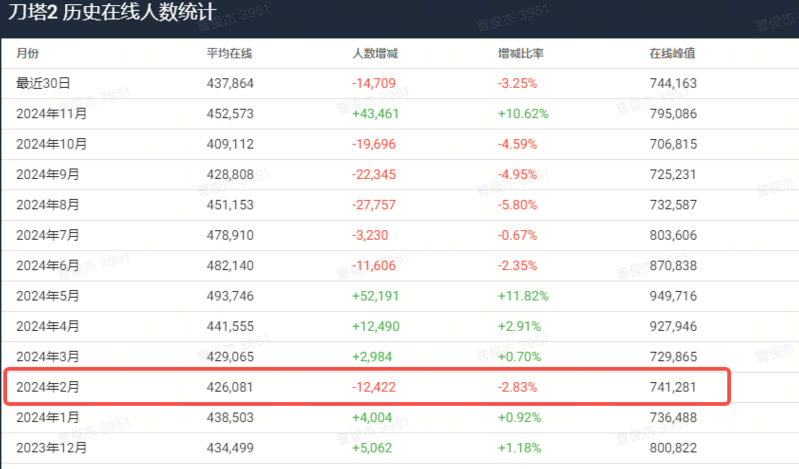
Task: Click average online value 441,555
Action: click(x=230, y=327)
